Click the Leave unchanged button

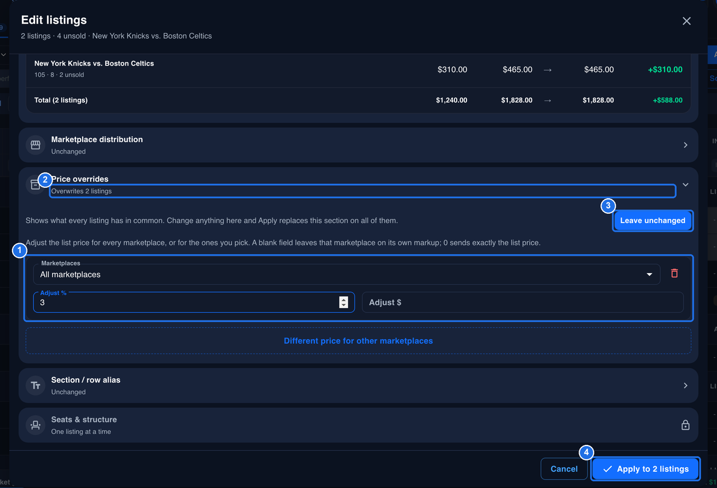click(653, 220)
